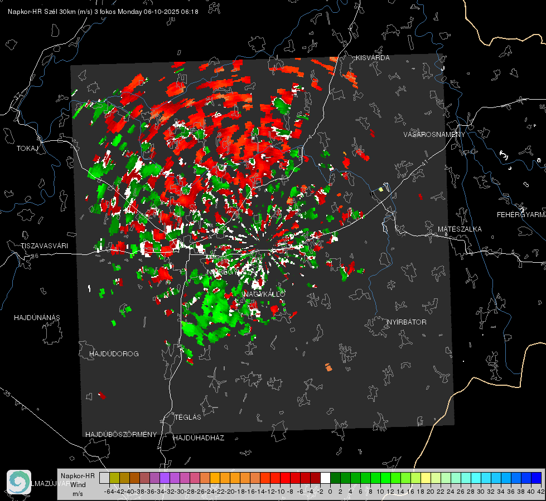Image resolution: width=546 pixels, height=501 pixels.
Task: Click the TISZAVASVÁRI city label
Action: click(44, 246)
